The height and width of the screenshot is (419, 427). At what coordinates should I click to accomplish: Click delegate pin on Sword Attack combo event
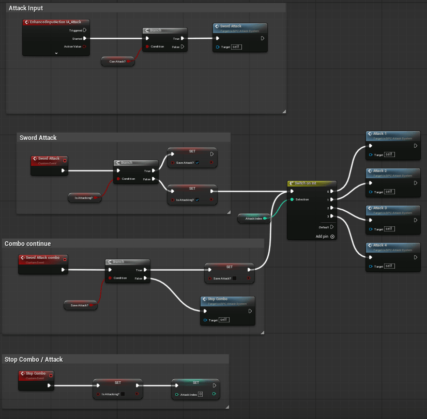[65, 259]
